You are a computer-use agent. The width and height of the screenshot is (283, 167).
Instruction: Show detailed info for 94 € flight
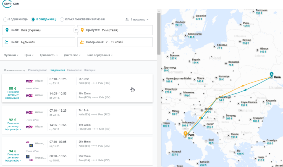(x=13, y=157)
